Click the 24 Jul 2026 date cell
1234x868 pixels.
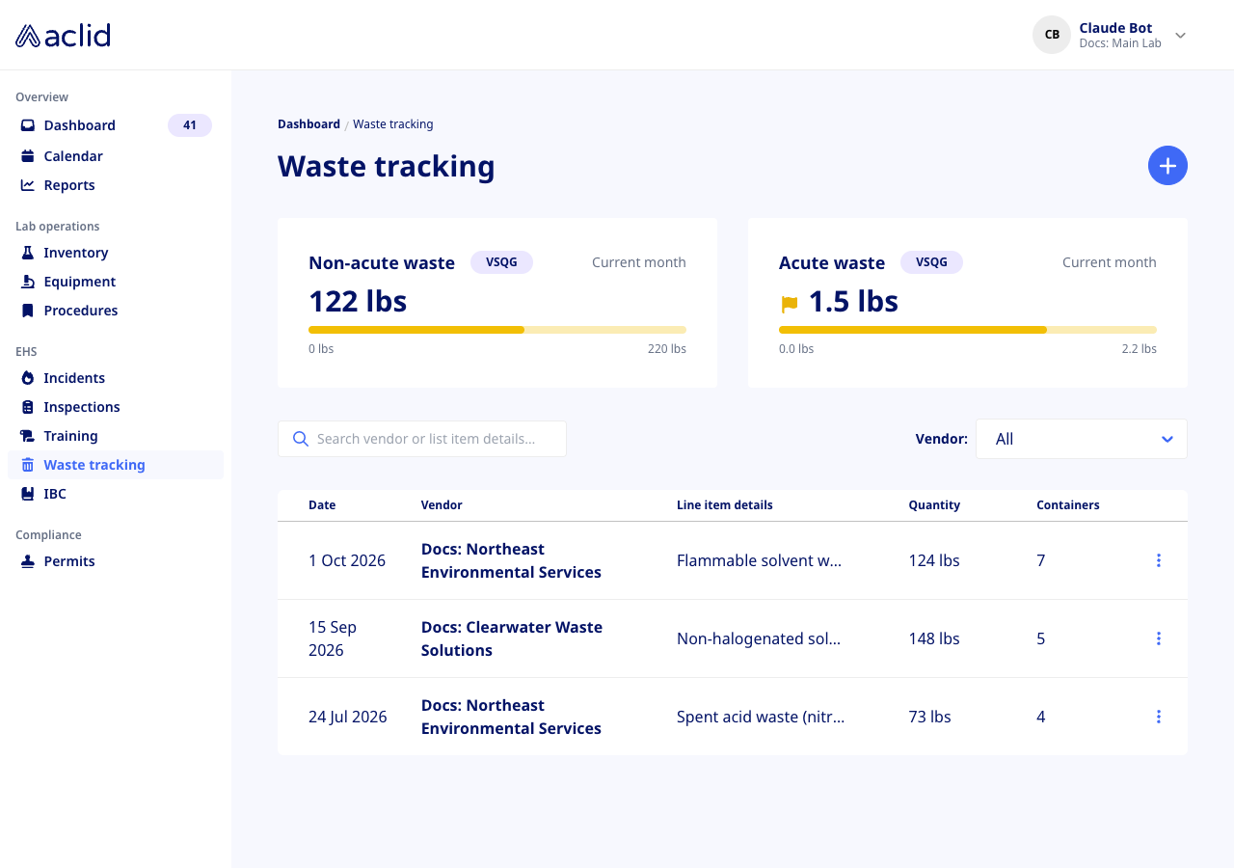pos(348,717)
